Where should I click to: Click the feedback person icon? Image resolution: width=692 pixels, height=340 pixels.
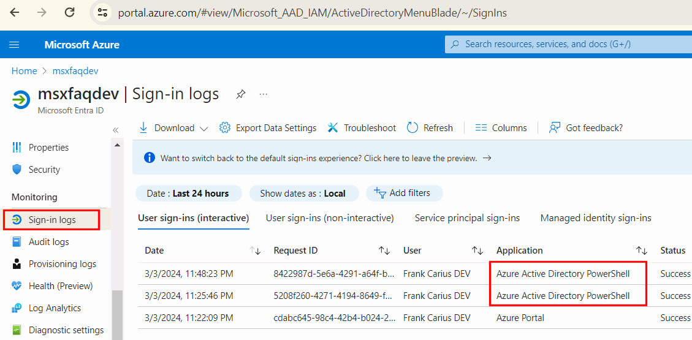pos(554,128)
